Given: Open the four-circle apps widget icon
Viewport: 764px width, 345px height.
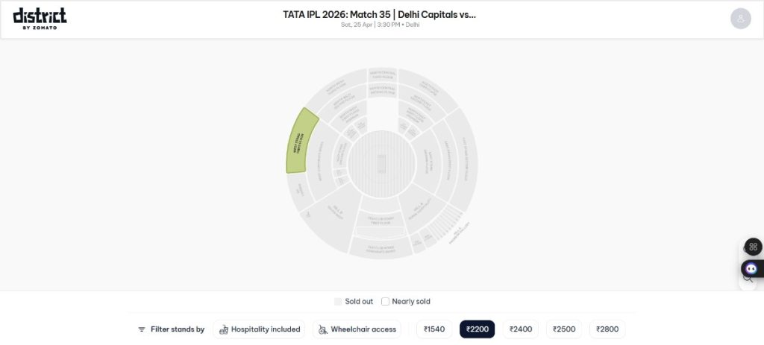Looking at the screenshot, I should coord(753,247).
